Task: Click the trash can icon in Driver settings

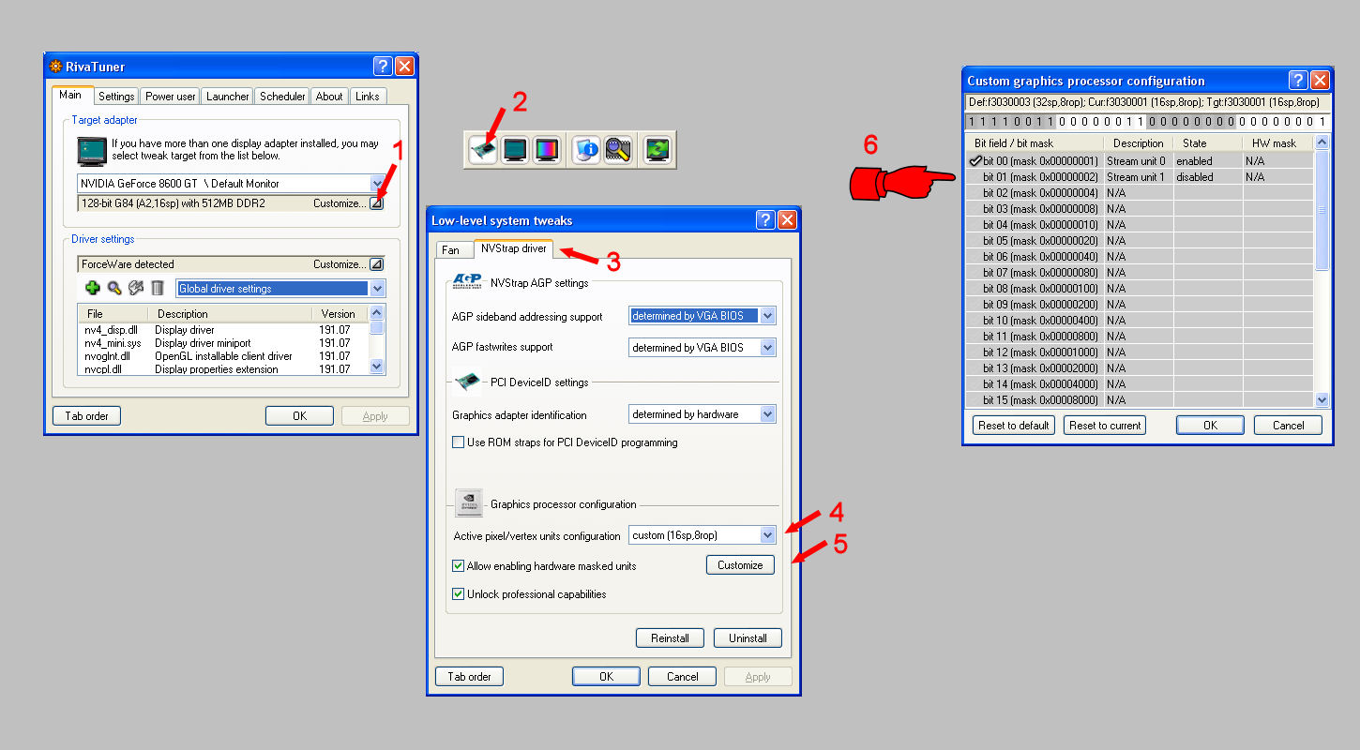Action: [158, 289]
